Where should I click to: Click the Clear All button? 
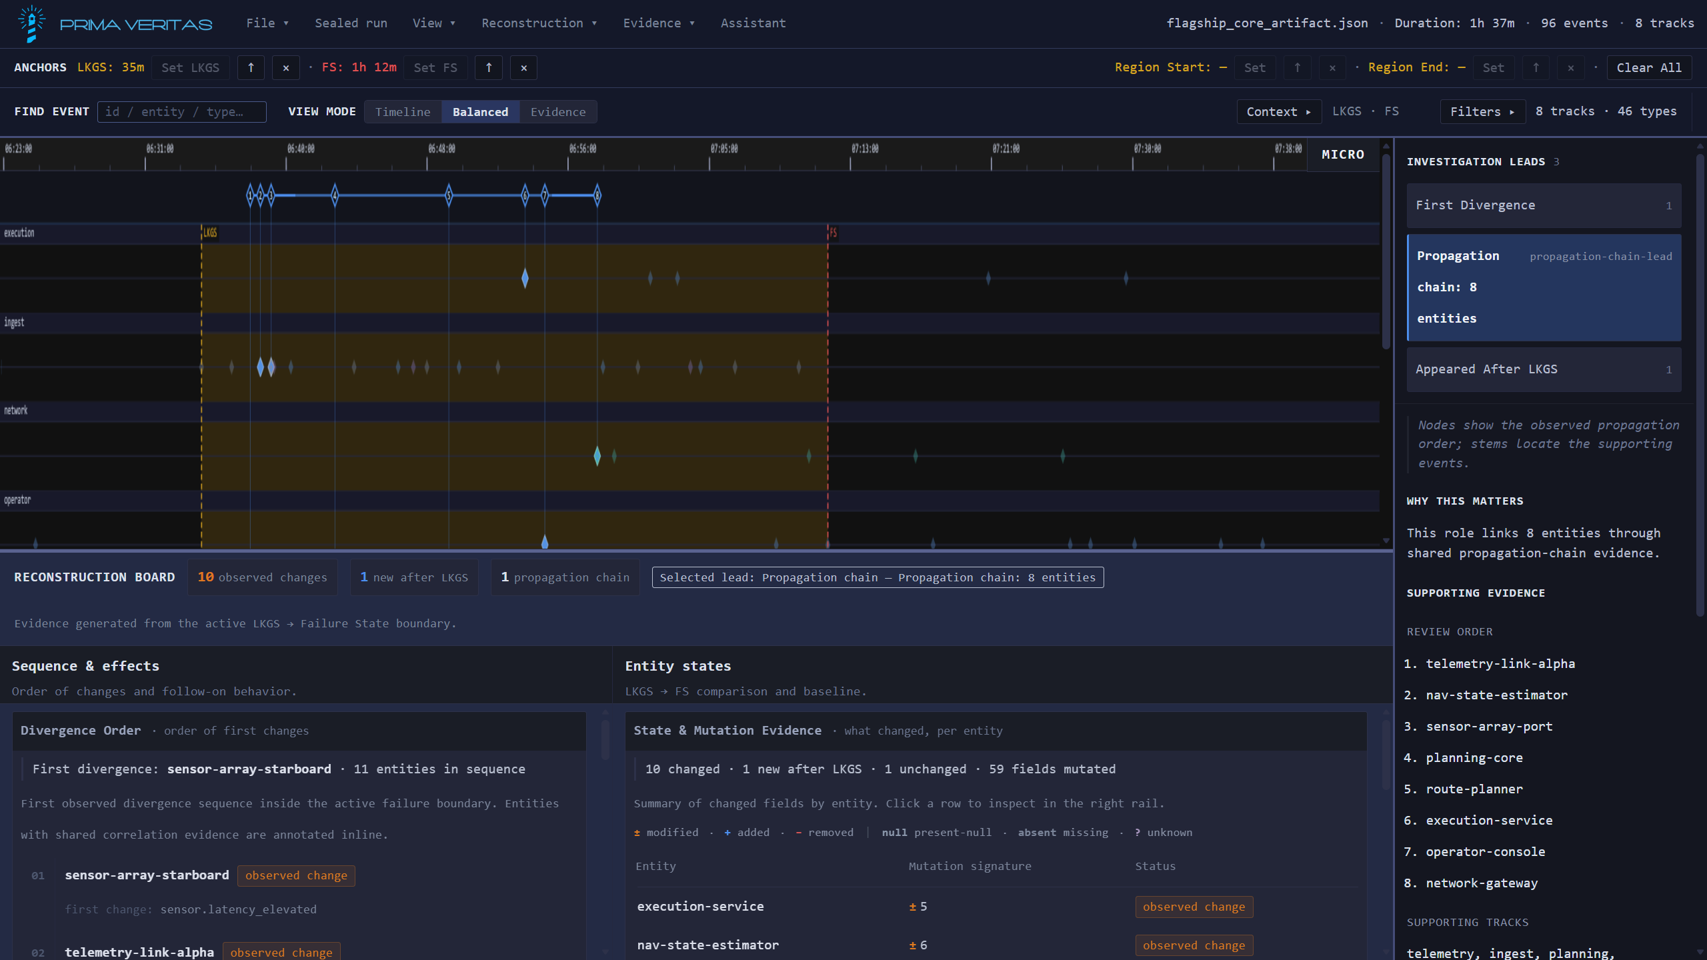point(1648,67)
